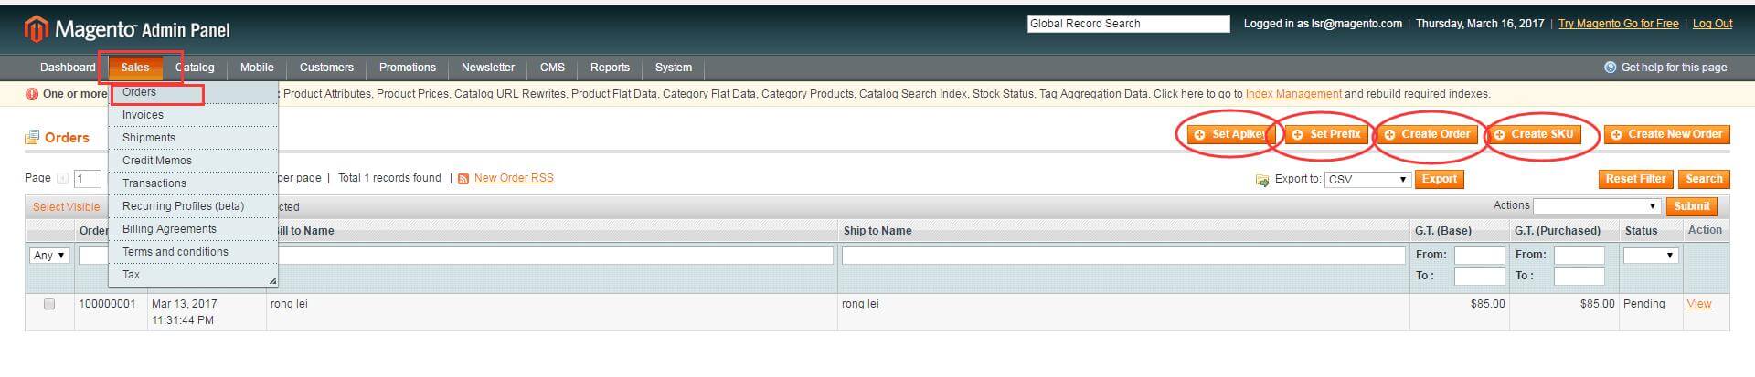Select Tax in the Sales submenu
The width and height of the screenshot is (1755, 377).
(193, 275)
